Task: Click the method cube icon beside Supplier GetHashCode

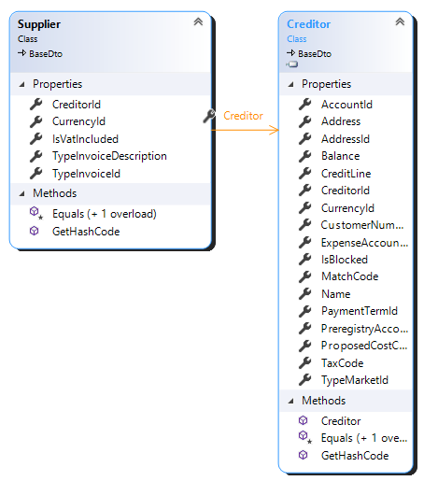Action: tap(35, 231)
